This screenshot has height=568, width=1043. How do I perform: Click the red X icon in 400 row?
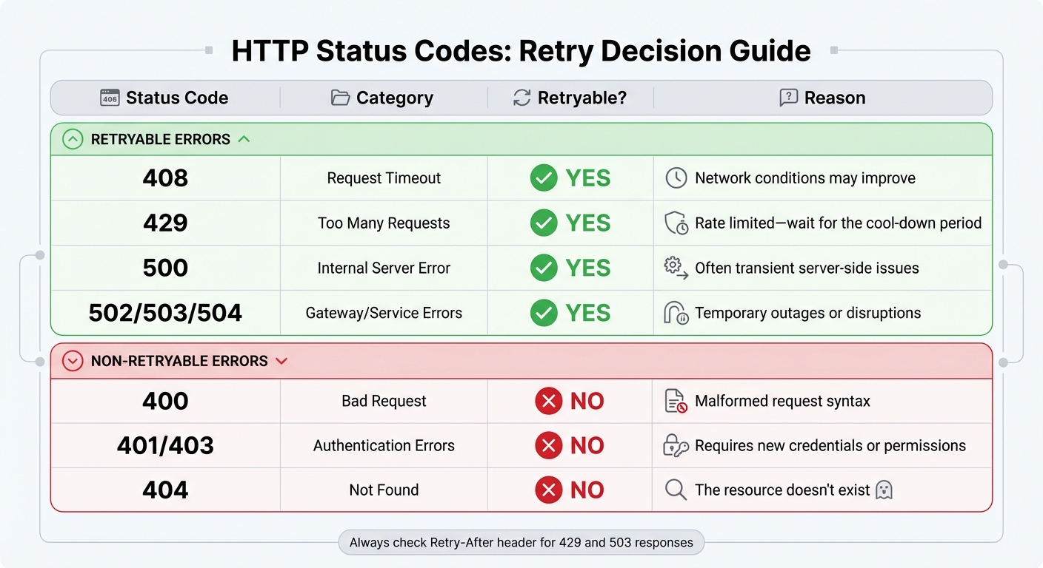[x=549, y=401]
